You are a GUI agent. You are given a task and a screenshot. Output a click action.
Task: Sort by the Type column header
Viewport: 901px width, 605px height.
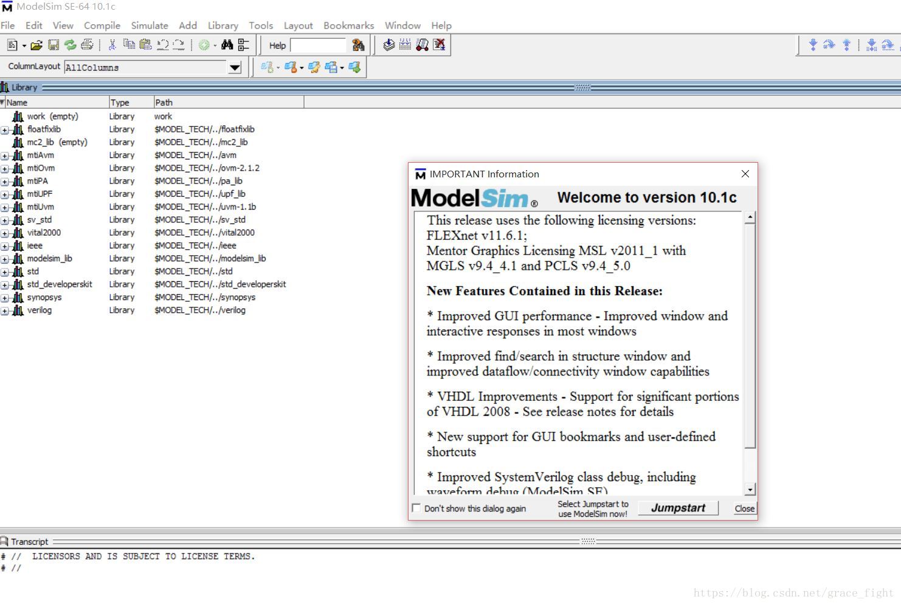pyautogui.click(x=131, y=102)
